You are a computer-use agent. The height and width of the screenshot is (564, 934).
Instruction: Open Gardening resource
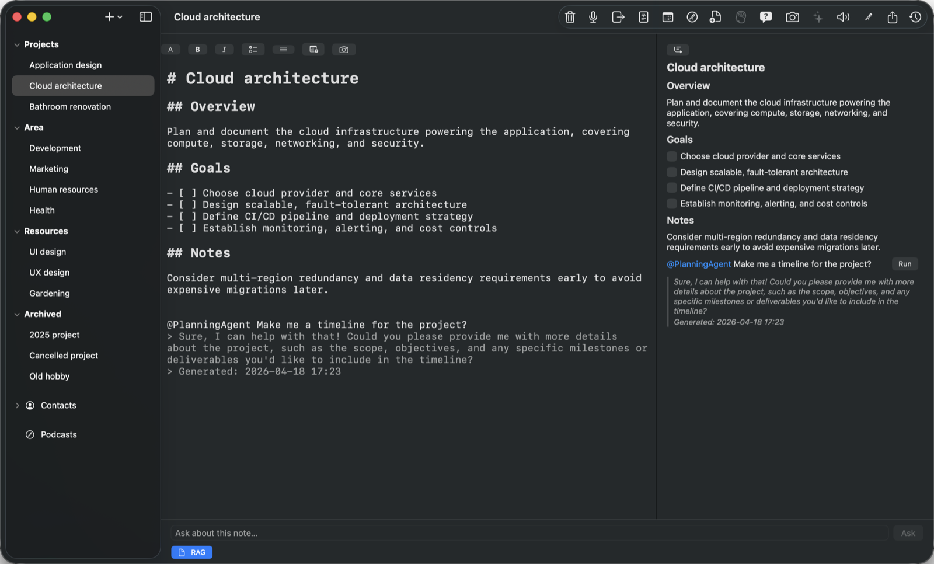83,293
